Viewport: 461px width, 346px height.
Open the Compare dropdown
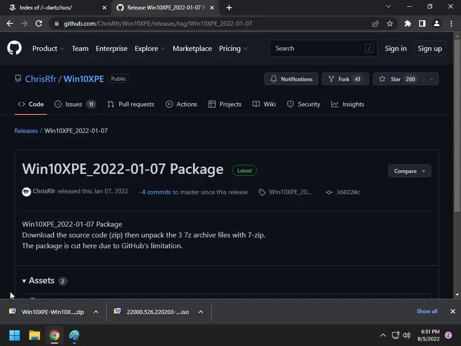(x=410, y=171)
